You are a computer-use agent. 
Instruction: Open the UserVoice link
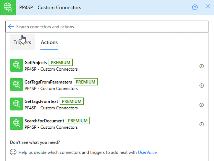point(147,152)
